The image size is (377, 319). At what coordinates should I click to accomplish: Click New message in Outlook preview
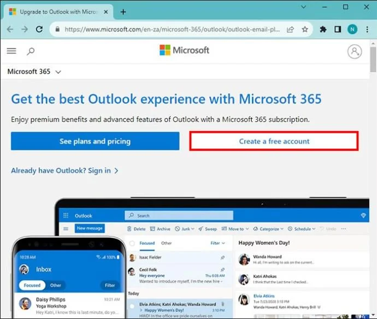click(90, 228)
